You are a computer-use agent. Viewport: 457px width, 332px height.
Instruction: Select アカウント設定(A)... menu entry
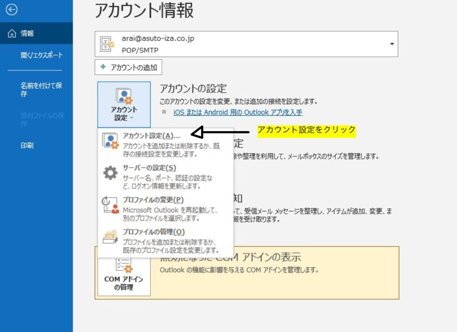tap(151, 136)
